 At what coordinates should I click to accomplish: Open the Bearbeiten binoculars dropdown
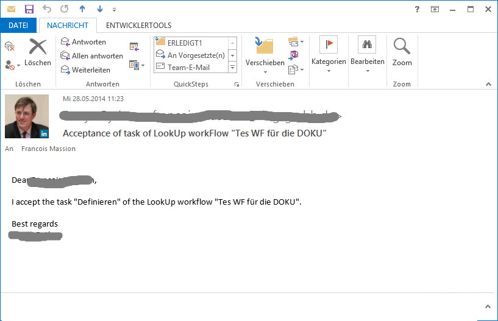[368, 55]
